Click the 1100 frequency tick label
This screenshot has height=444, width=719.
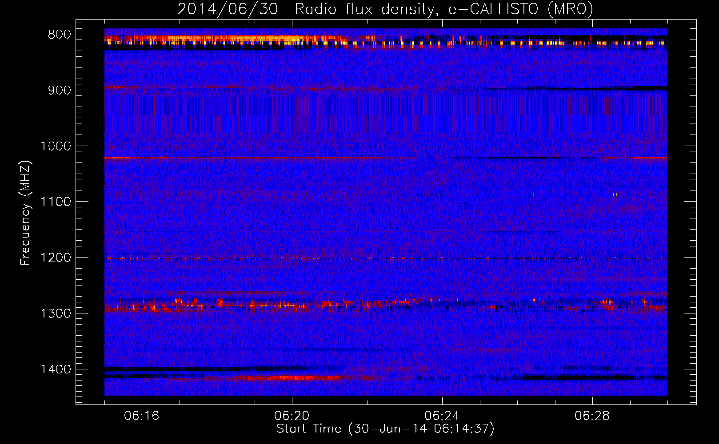56,202
